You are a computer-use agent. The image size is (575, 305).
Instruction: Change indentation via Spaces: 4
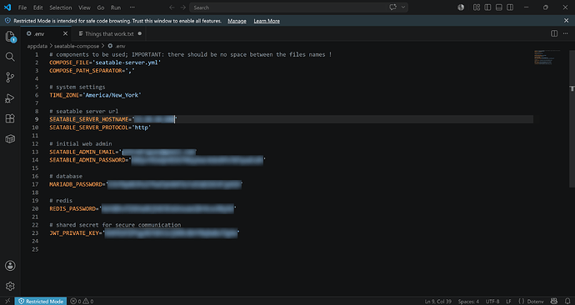pyautogui.click(x=468, y=301)
